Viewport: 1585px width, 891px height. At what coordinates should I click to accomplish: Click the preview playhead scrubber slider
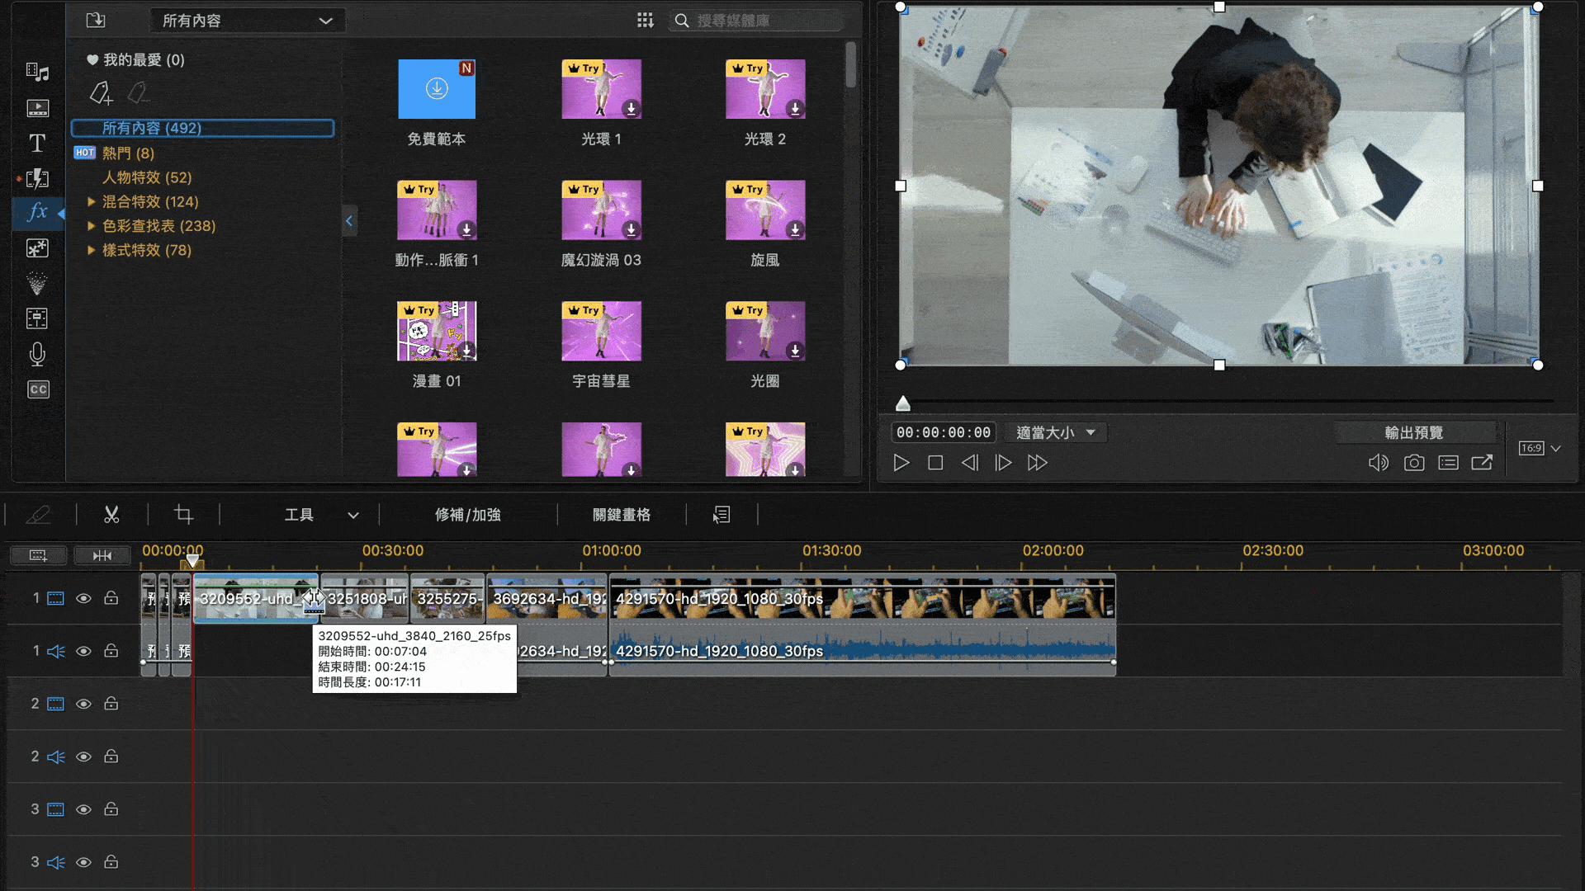click(903, 403)
